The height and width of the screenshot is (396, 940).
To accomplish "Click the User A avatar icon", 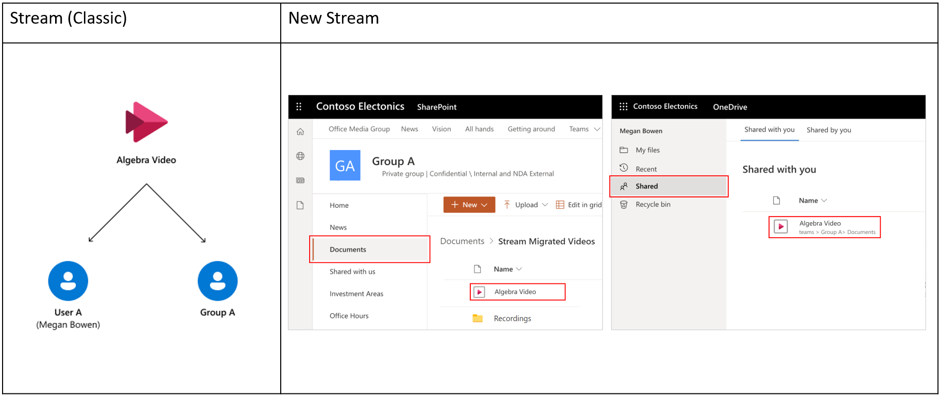I will (x=68, y=281).
